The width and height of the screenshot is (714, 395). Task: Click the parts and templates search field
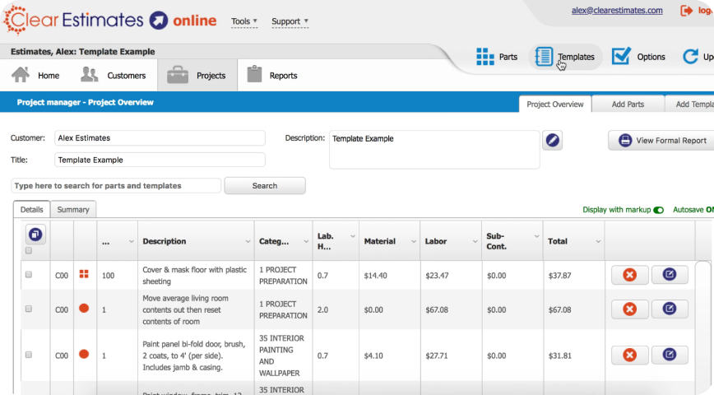[x=116, y=186]
